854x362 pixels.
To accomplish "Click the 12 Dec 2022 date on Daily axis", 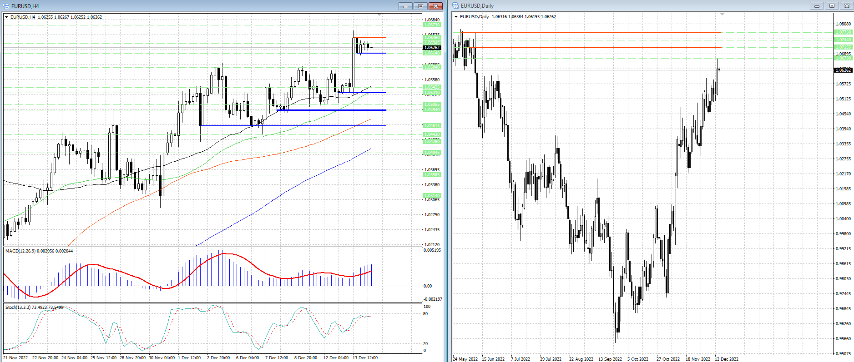I will tap(726, 359).
